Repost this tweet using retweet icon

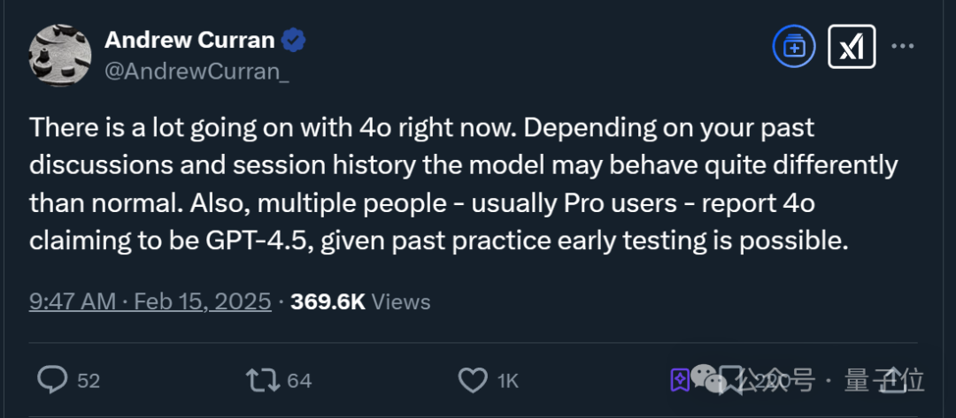(x=261, y=380)
